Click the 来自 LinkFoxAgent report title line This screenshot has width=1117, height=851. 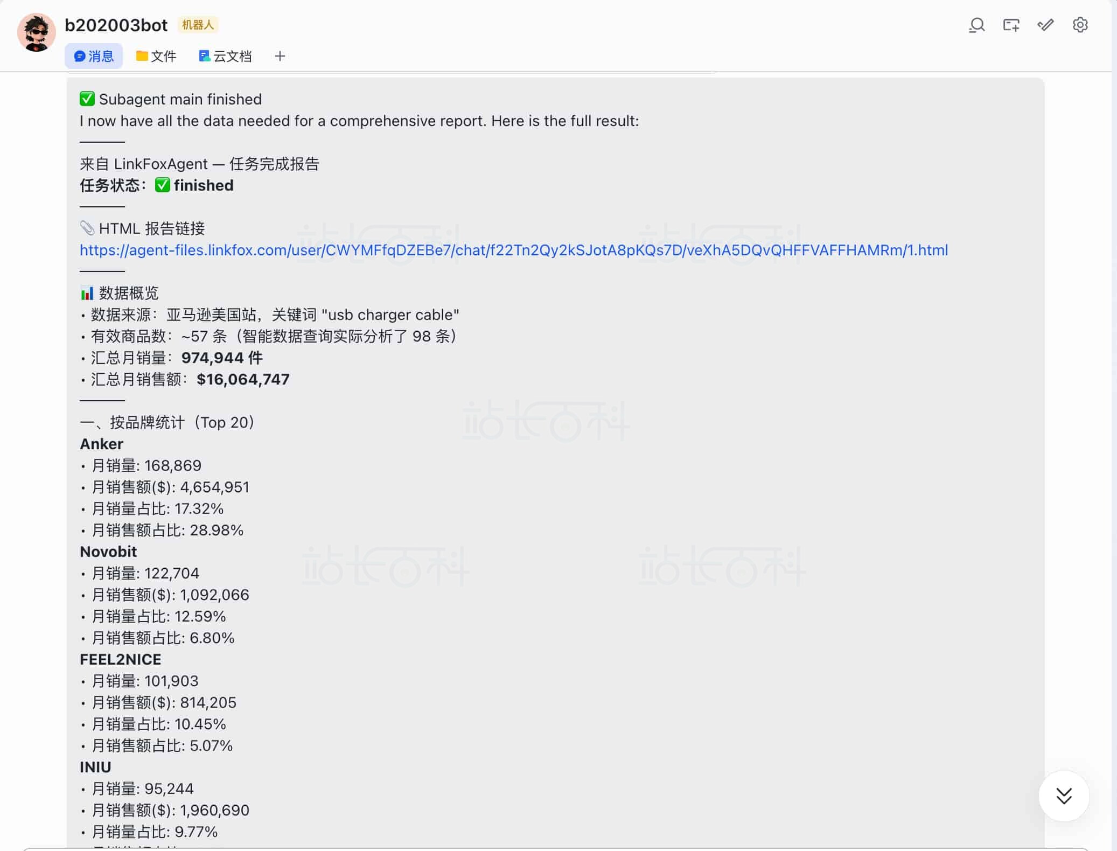point(199,164)
